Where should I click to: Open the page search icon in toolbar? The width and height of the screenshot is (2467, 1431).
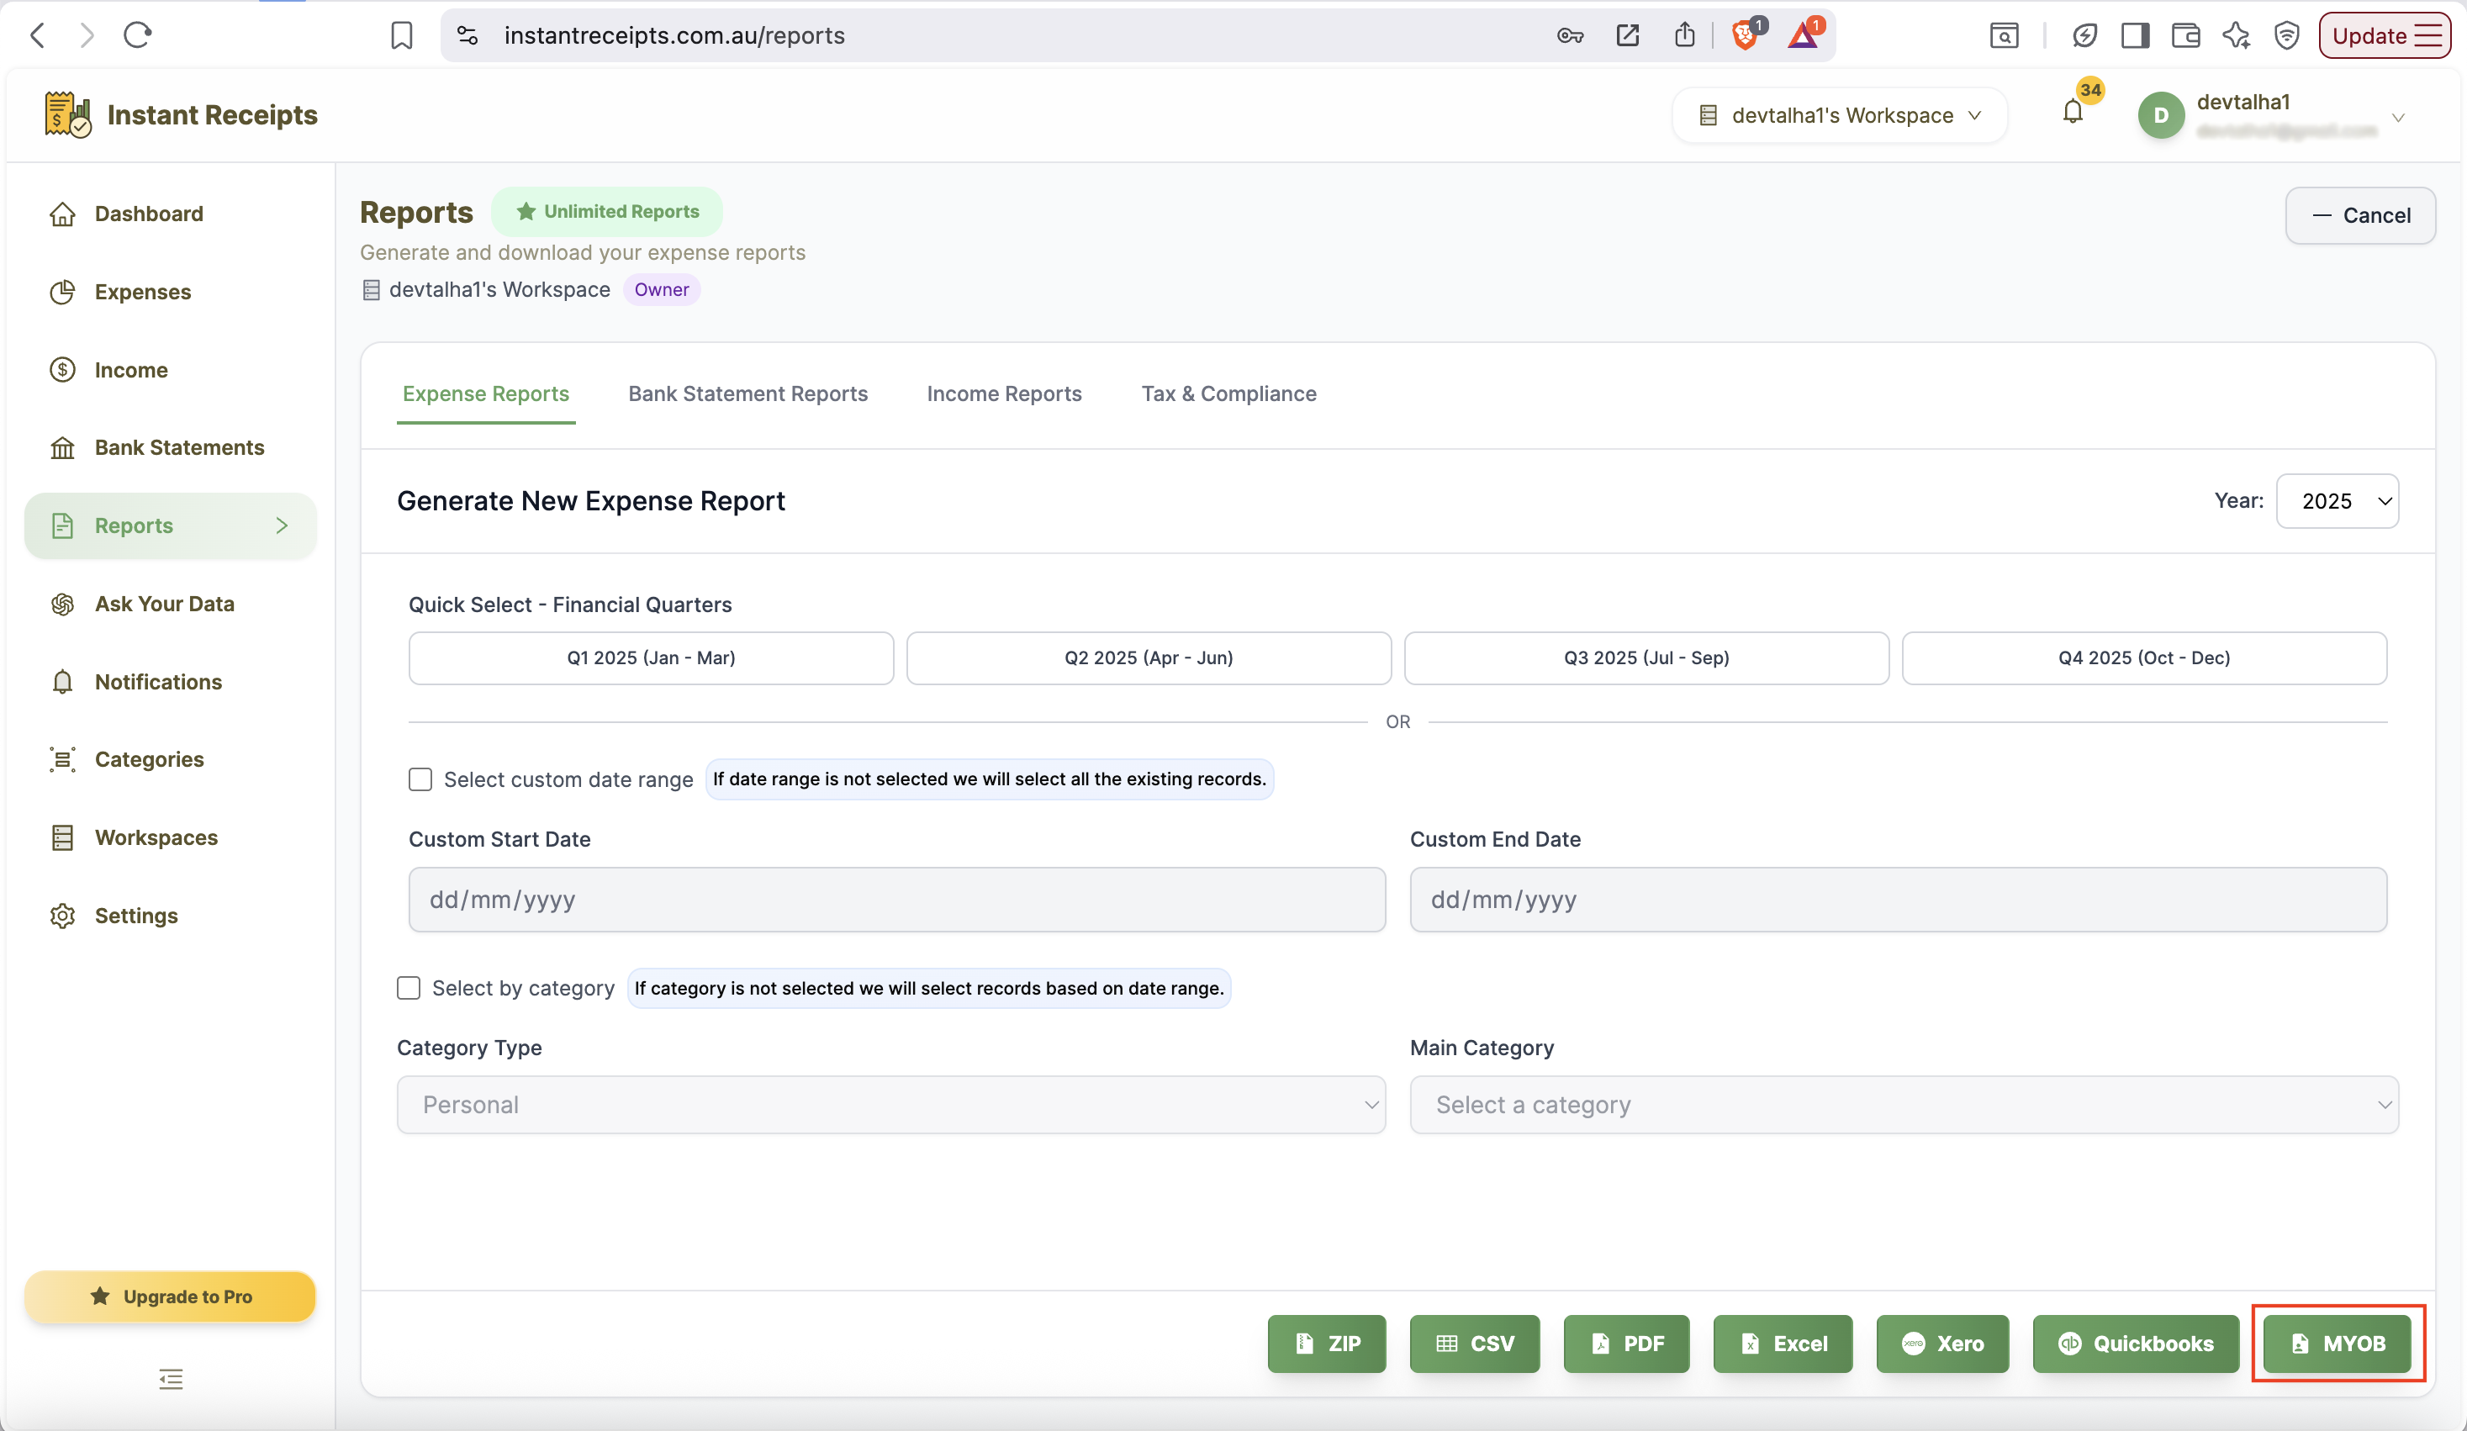click(2004, 35)
